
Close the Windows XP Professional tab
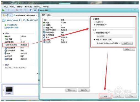[x=37, y=15]
